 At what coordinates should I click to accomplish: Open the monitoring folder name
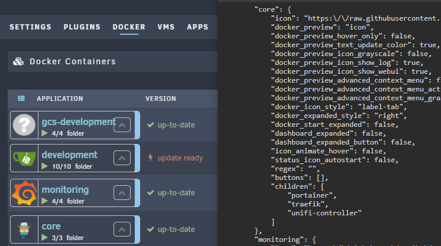(65, 189)
